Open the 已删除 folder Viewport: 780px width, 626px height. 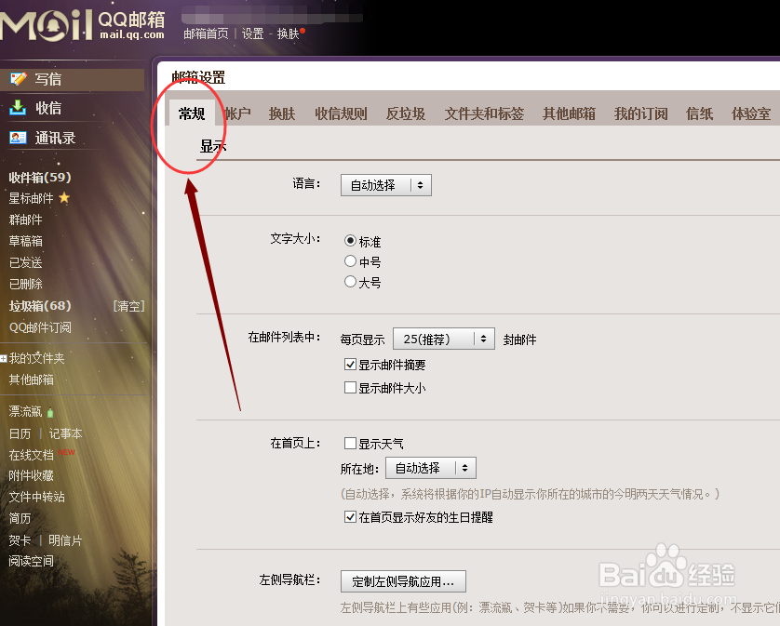25,284
